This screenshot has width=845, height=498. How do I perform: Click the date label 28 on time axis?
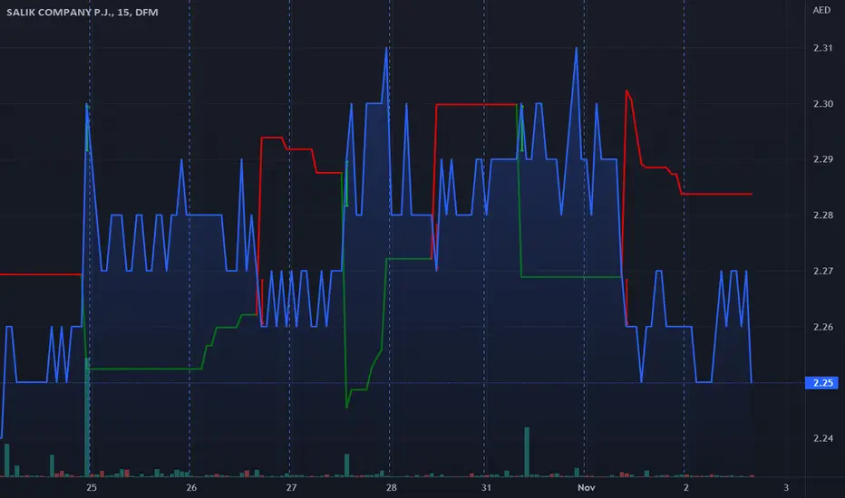pyautogui.click(x=392, y=488)
